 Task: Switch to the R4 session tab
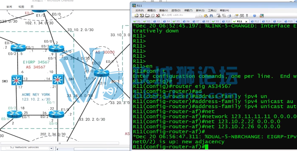167,21
